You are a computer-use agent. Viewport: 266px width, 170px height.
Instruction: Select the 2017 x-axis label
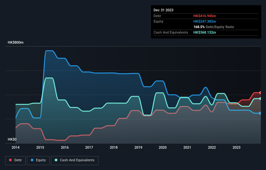(x=89, y=147)
